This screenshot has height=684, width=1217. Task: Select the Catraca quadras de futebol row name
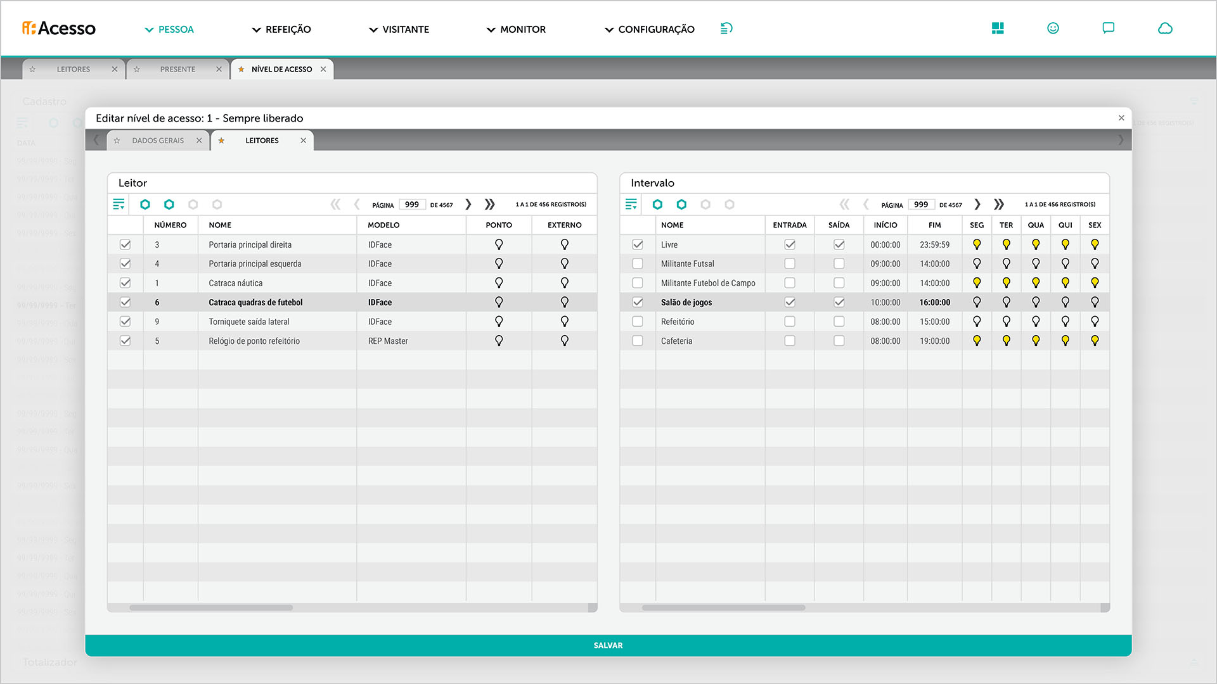click(x=255, y=303)
